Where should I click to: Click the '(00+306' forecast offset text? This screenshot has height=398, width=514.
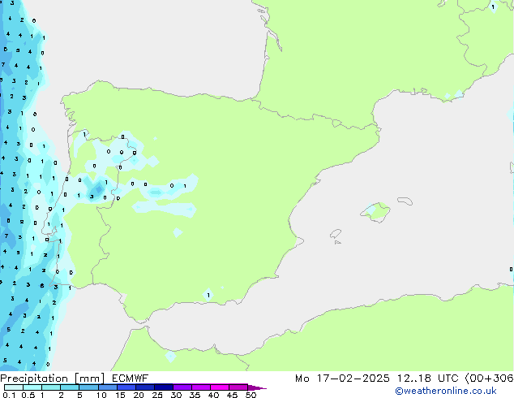pos(490,379)
